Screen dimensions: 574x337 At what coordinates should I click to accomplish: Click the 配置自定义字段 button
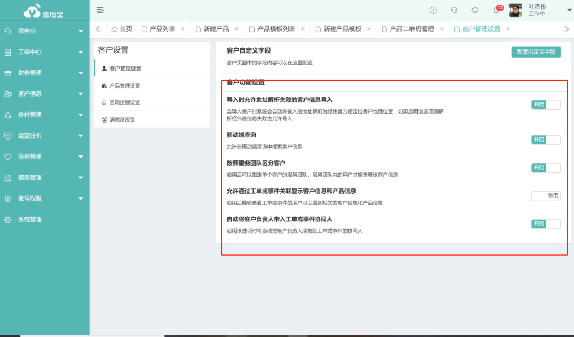pyautogui.click(x=536, y=51)
